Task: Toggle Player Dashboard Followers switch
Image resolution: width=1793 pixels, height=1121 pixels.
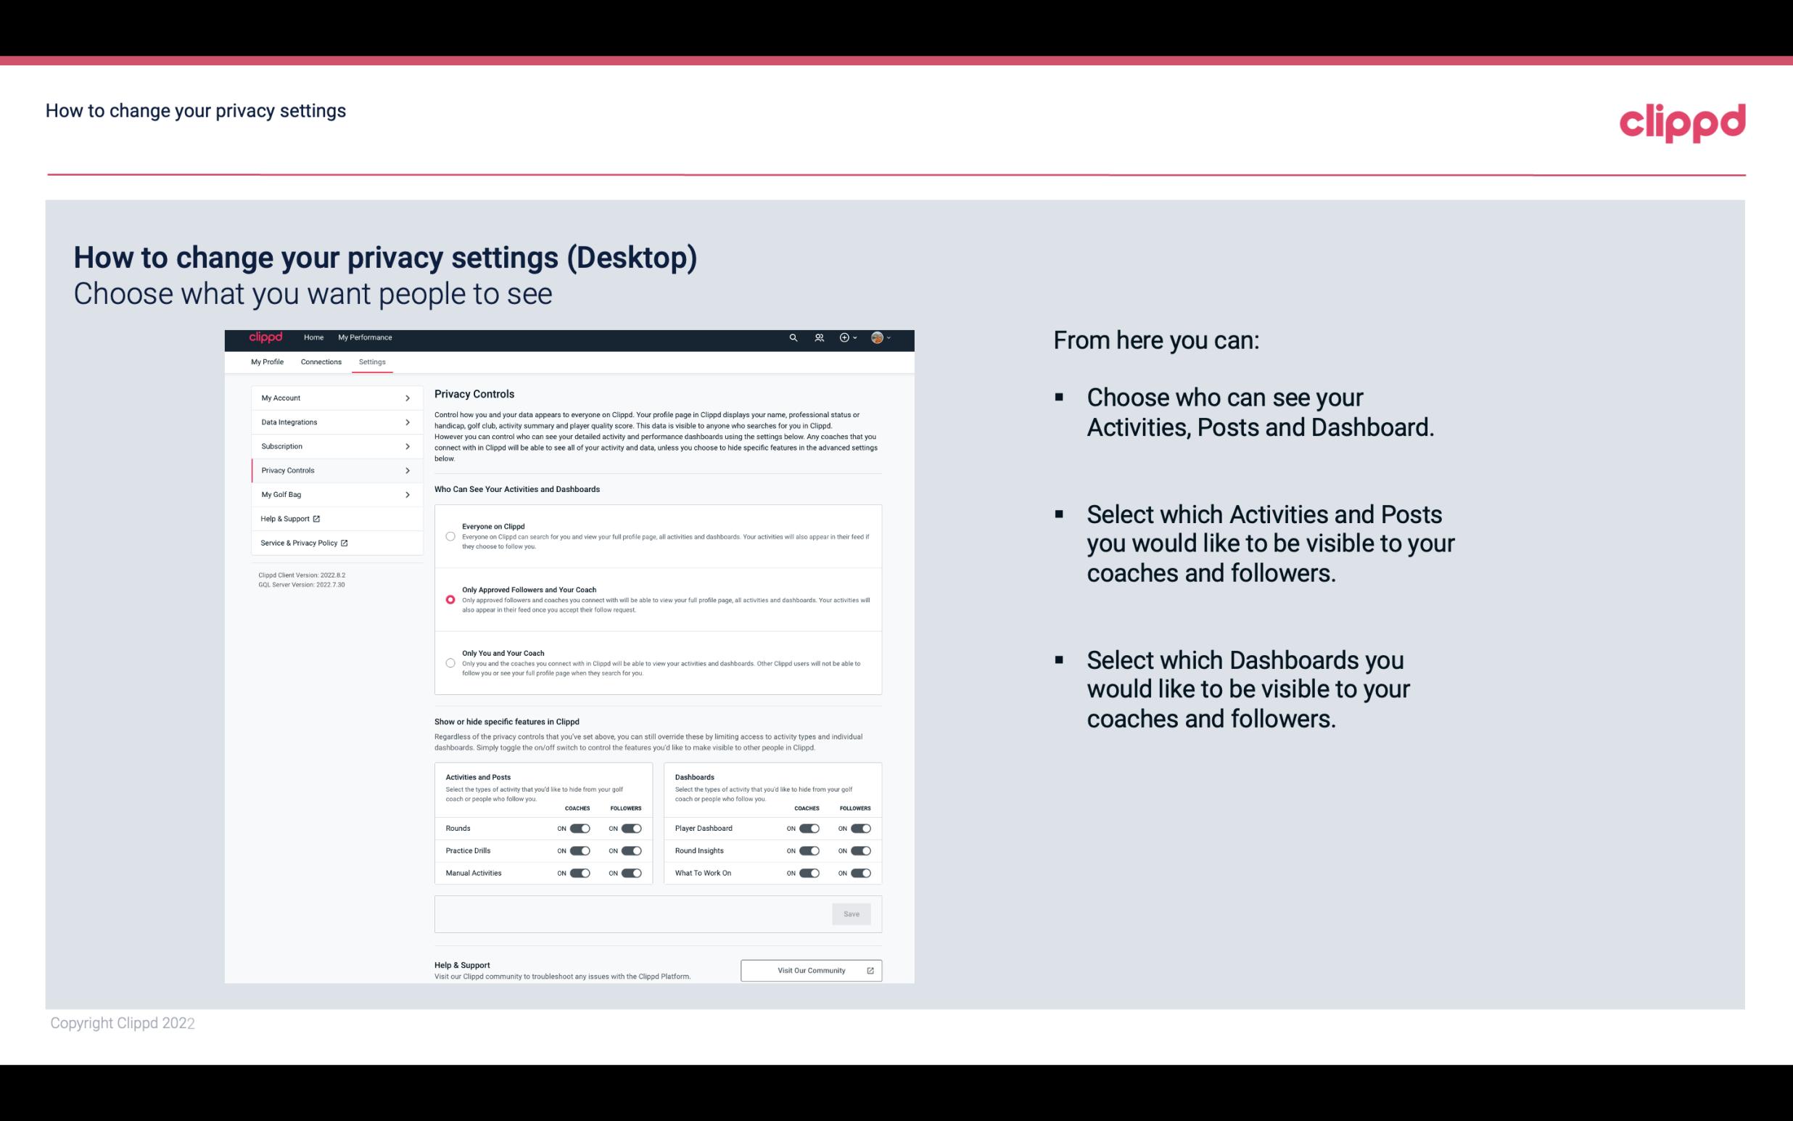Action: [x=860, y=826]
